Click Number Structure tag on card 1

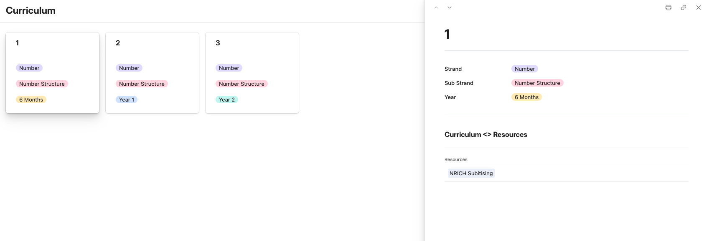click(x=42, y=84)
